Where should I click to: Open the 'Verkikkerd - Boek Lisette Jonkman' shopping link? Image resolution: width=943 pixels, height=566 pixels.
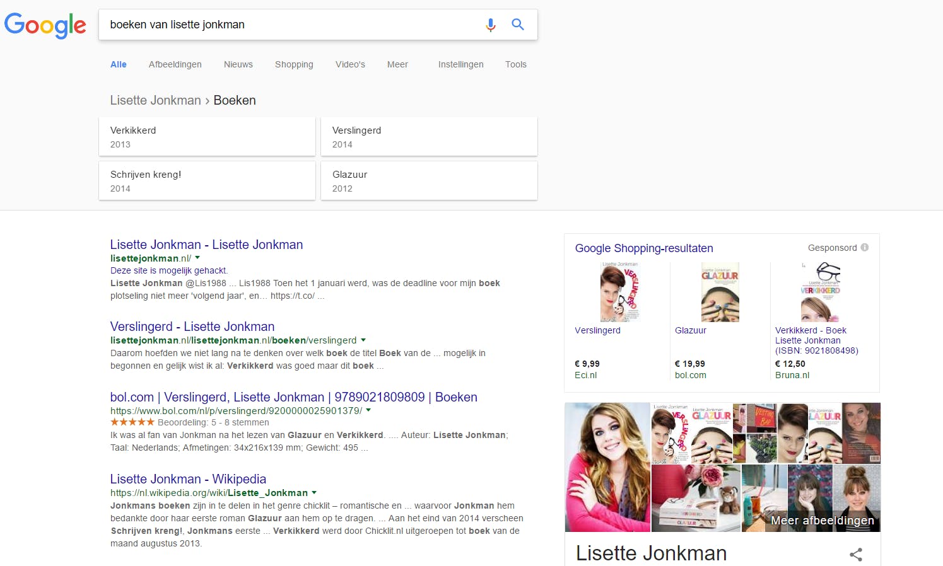pos(817,340)
